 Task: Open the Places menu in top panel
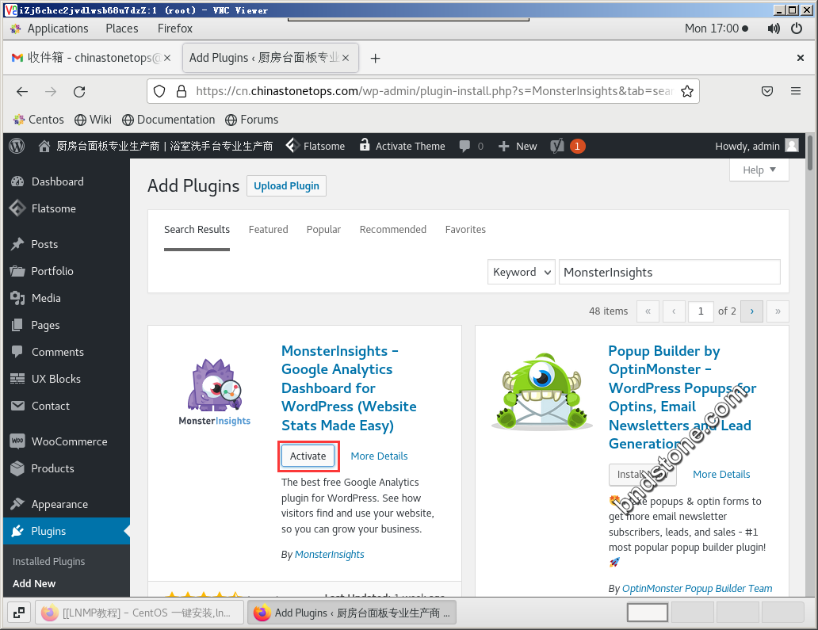122,29
